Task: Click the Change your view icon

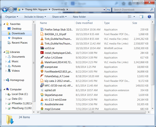Action: coord(129,16)
